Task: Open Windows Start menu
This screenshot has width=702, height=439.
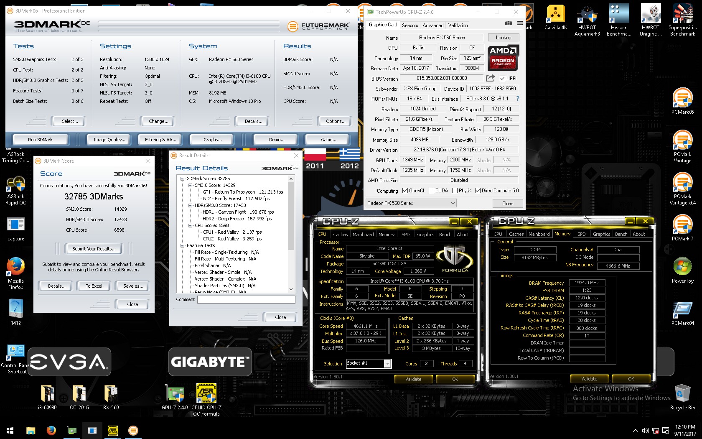Action: [10, 430]
